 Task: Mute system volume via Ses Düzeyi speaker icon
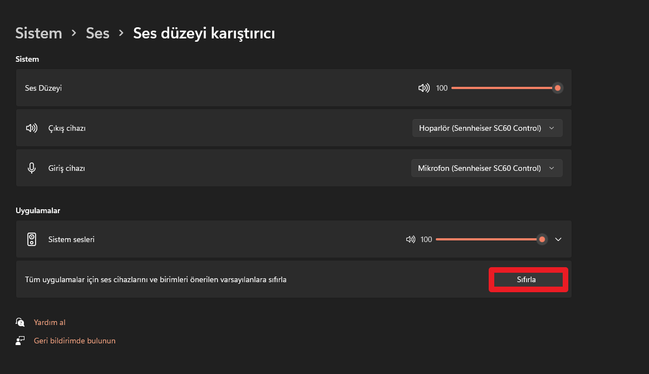[424, 88]
